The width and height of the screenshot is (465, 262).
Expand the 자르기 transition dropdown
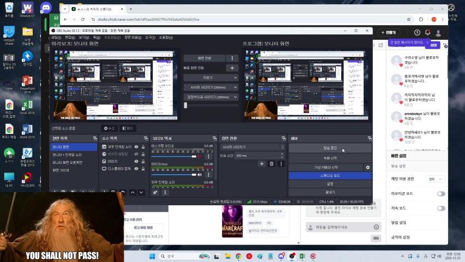pyautogui.click(x=211, y=78)
